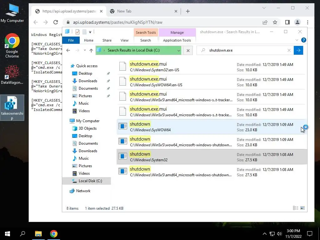
Task: Expand the address bar history dropdown
Action: point(178,50)
